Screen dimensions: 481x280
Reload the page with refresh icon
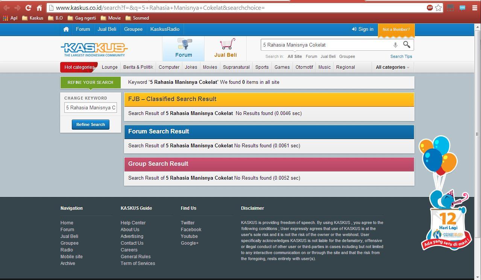28,8
